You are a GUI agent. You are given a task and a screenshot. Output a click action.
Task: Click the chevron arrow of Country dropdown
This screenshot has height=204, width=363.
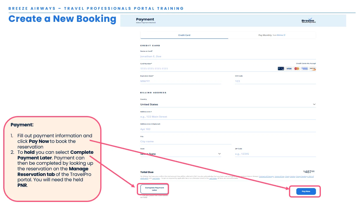(314, 104)
